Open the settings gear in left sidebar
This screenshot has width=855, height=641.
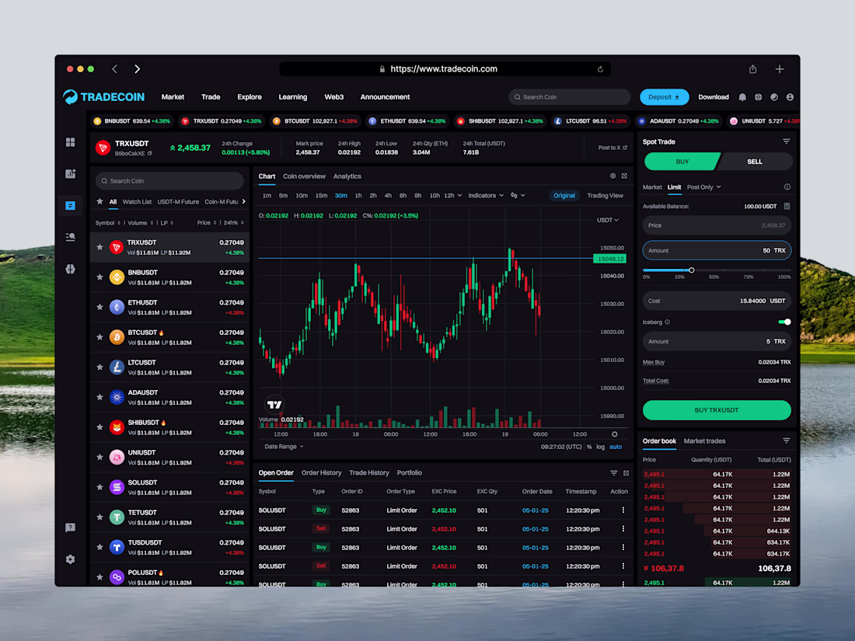point(70,559)
